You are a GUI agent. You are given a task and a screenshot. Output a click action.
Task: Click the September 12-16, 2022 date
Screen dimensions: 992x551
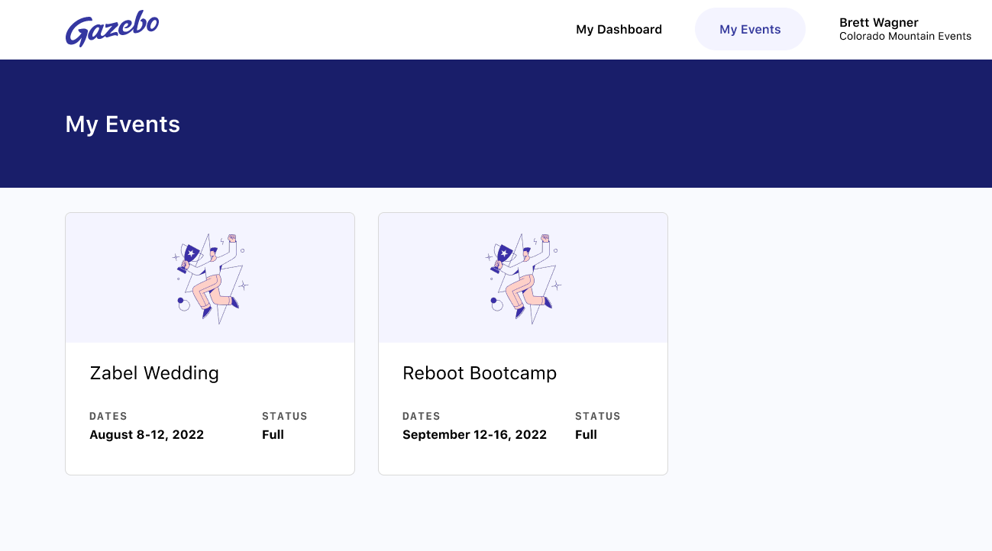[474, 435]
